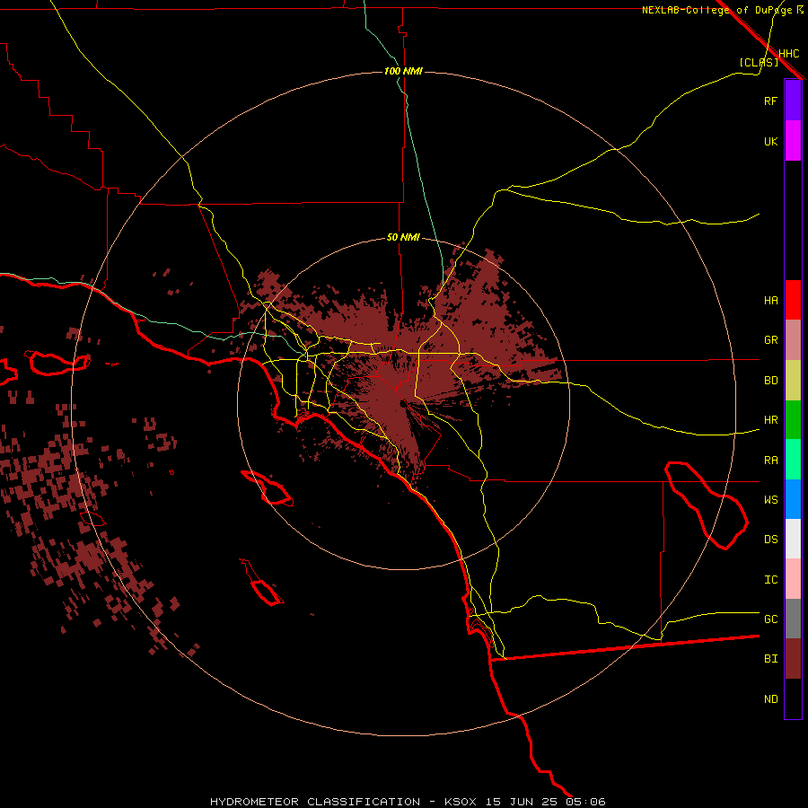Click the "UK" legend label text
This screenshot has height=808, width=808.
[770, 142]
